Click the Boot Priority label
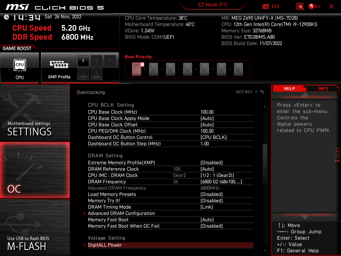341x256 pixels. click(138, 57)
